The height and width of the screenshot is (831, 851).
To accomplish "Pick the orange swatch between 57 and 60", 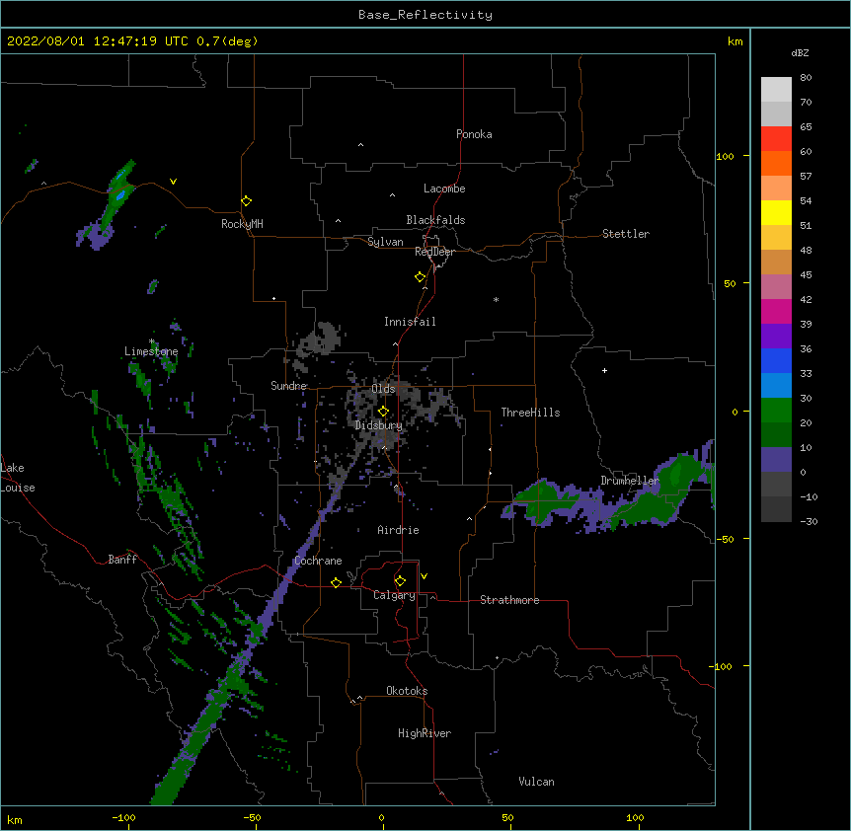I will (776, 163).
